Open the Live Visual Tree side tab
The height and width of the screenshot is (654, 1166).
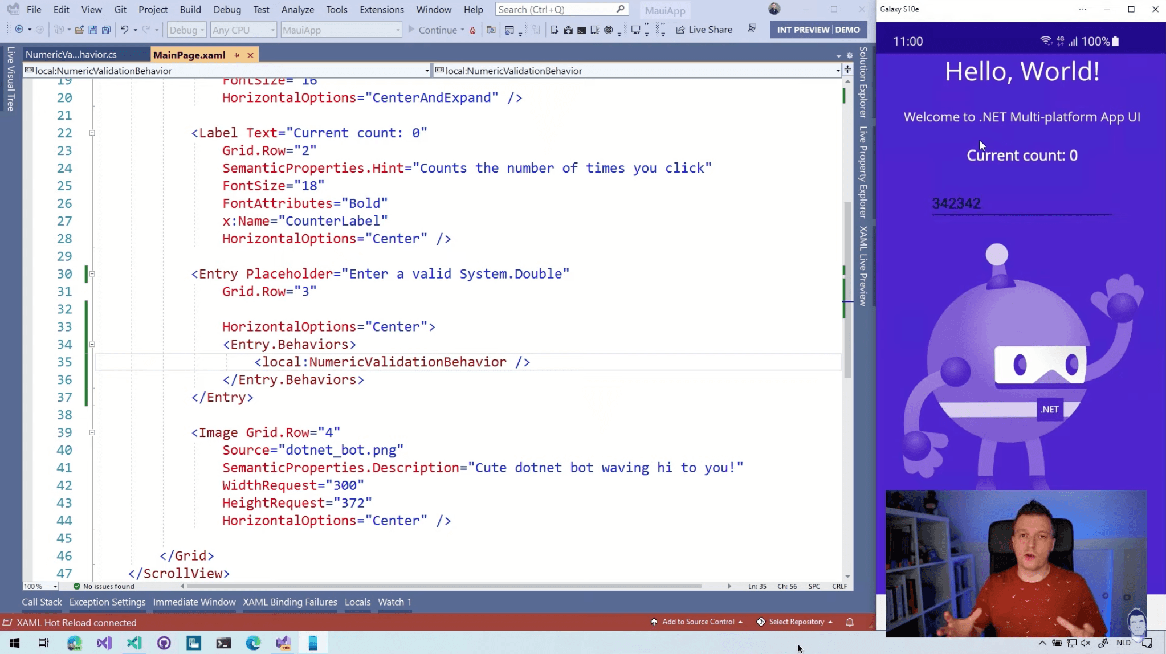click(x=11, y=79)
